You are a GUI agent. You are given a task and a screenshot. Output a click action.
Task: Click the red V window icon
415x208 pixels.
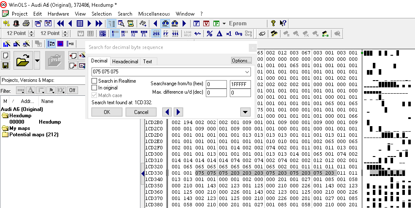pyautogui.click(x=206, y=24)
